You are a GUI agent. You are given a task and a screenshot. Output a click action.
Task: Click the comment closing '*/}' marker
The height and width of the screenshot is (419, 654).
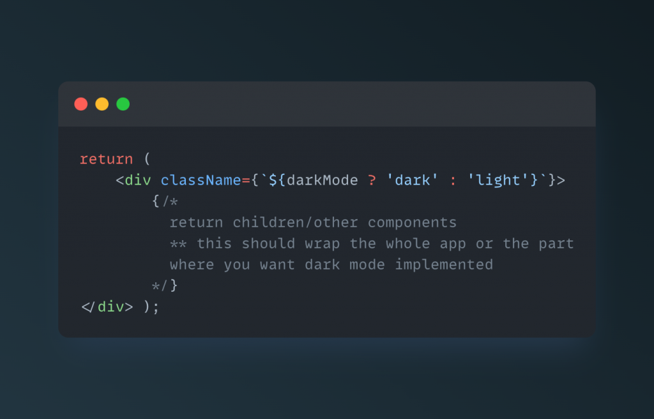pos(165,286)
